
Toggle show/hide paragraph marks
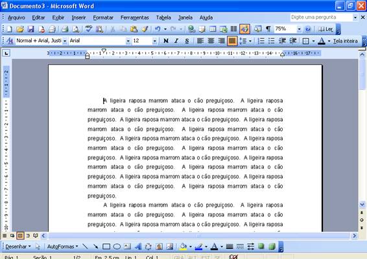coord(268,29)
